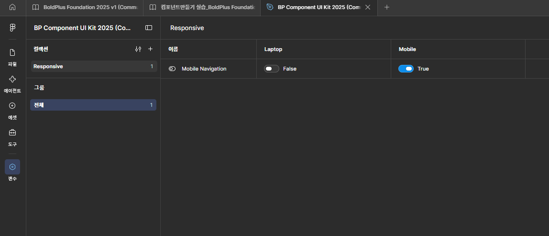
Task: Open the 파일 (File) sidebar panel
Action: pyautogui.click(x=12, y=58)
